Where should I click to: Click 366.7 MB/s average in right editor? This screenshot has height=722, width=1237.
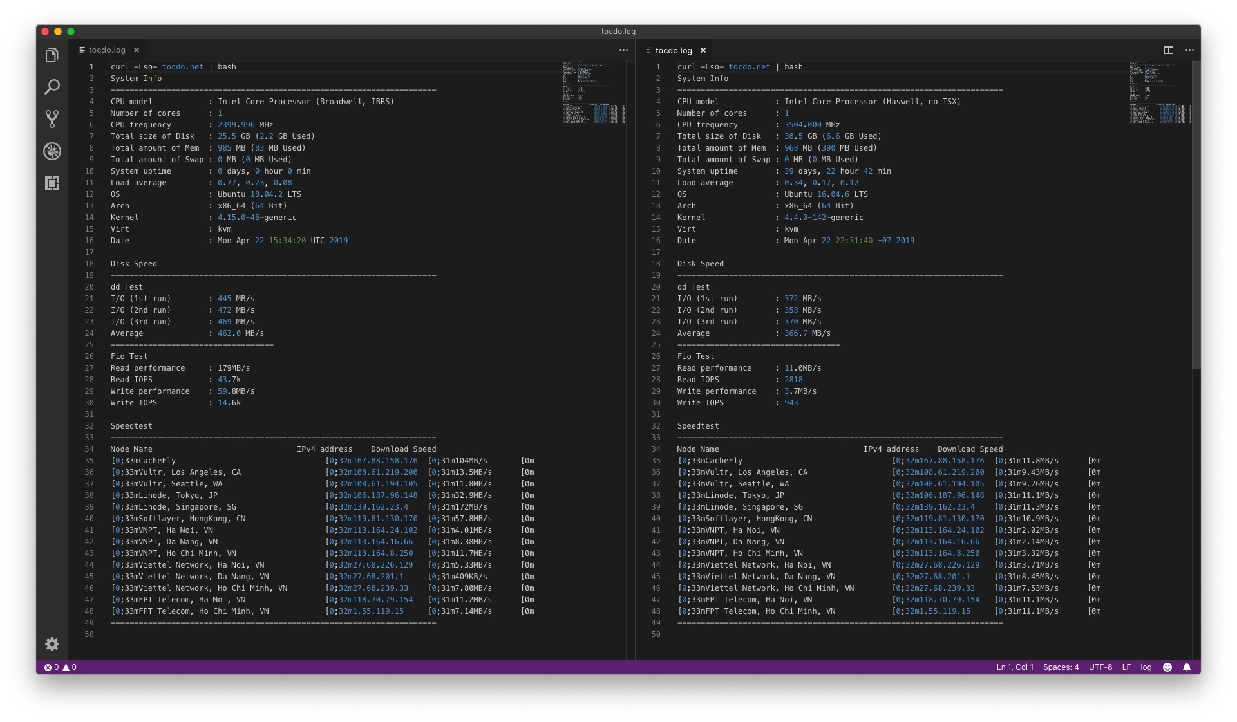(807, 333)
